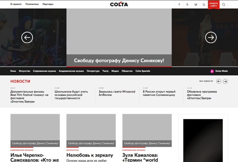Go to previous slide with left arrow

(27, 37)
